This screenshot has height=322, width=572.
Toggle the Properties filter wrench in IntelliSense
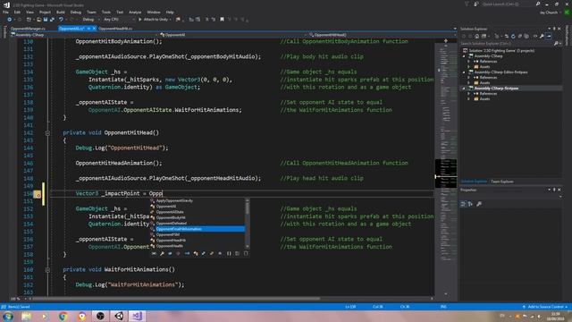[162, 253]
